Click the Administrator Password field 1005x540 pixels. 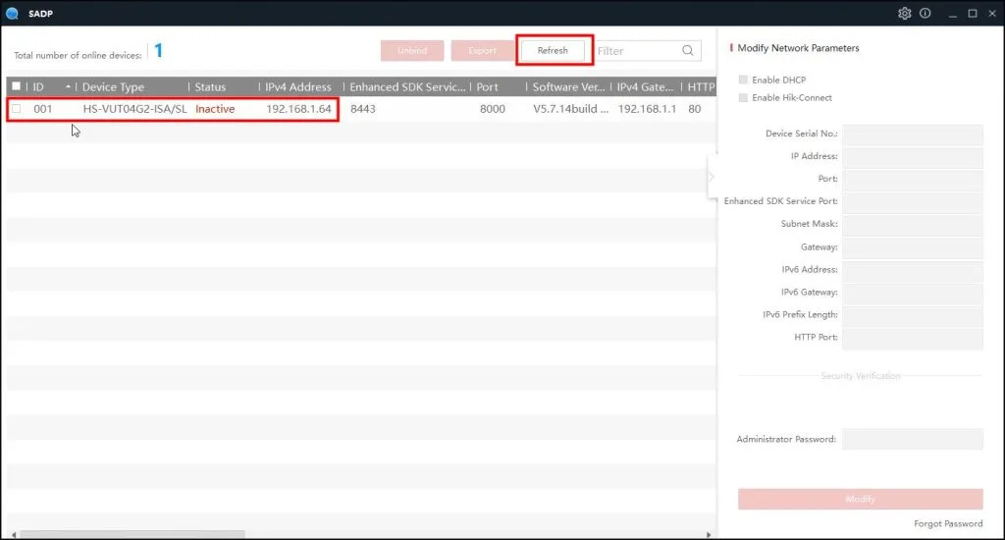point(912,439)
